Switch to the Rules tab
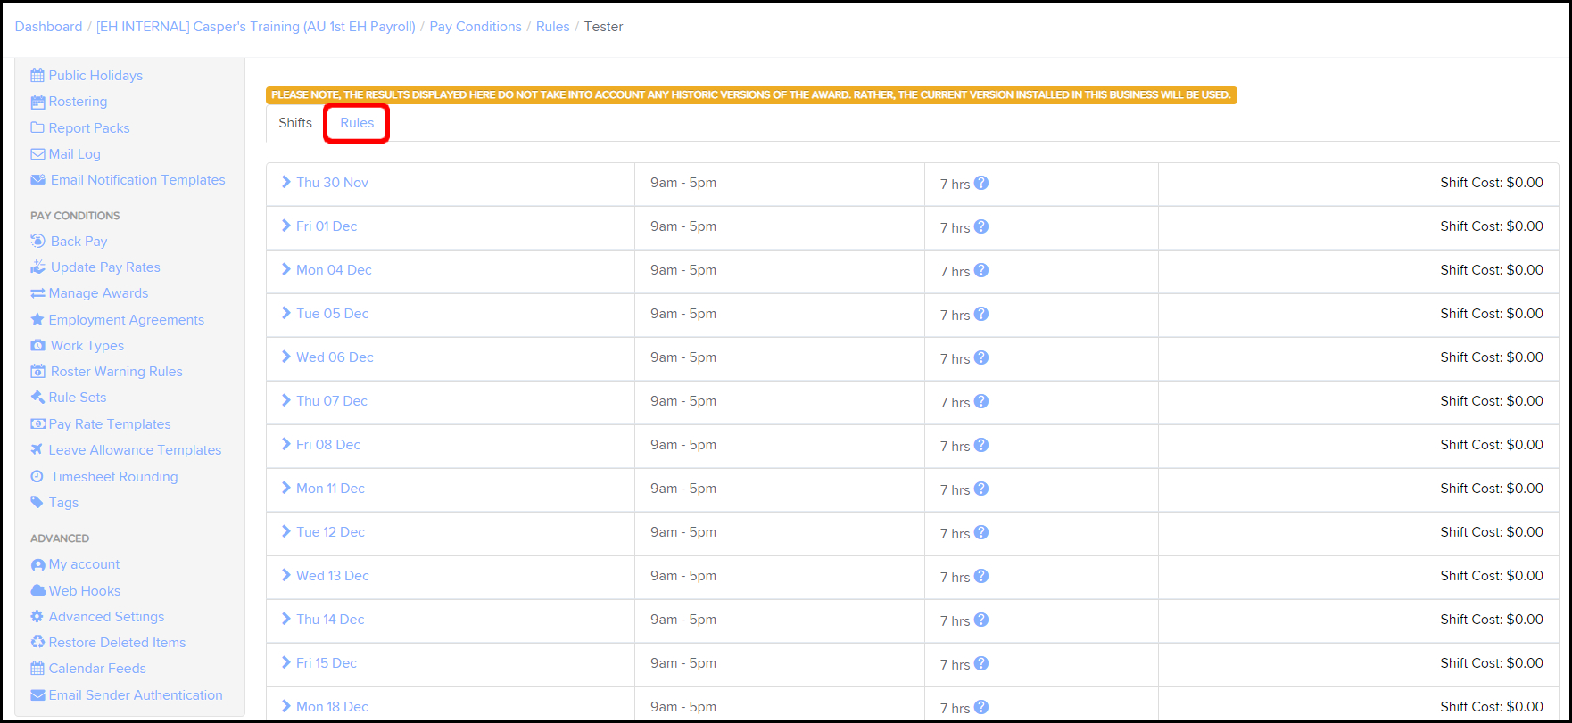 [x=357, y=123]
